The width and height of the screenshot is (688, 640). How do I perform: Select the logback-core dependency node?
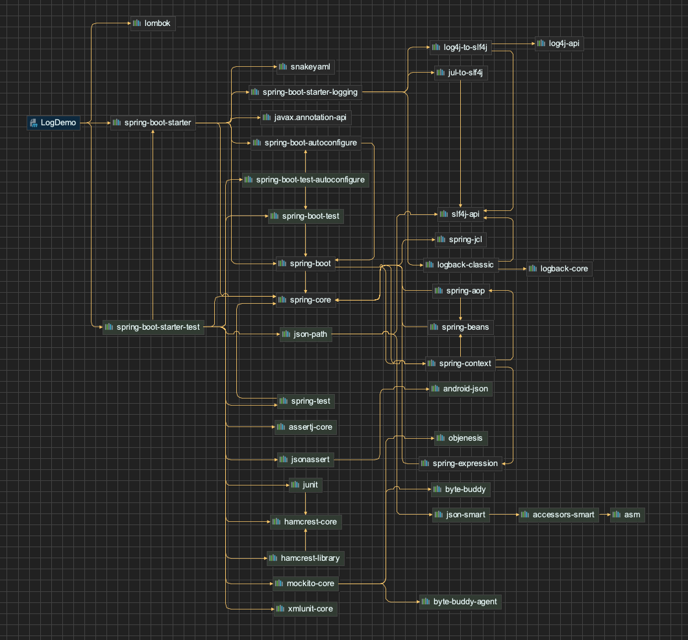click(x=559, y=269)
